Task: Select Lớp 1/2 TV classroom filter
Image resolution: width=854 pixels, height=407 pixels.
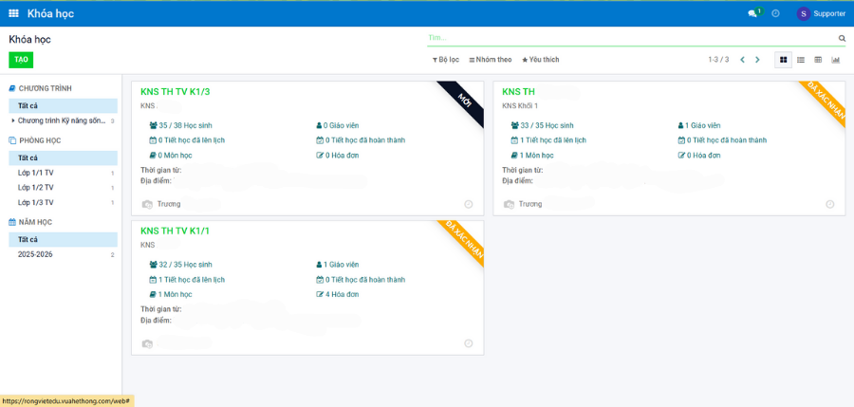Action: [36, 188]
